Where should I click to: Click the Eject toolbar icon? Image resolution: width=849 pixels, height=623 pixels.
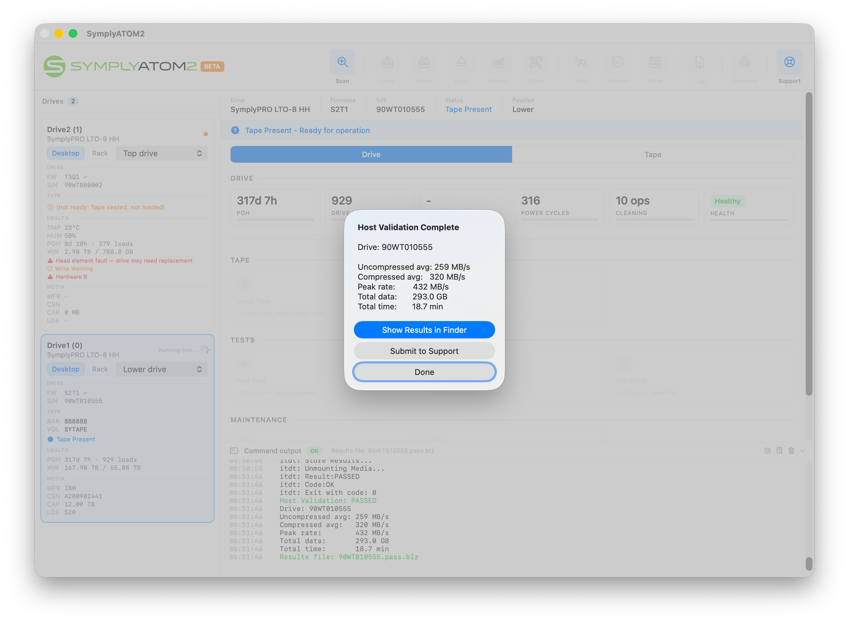[461, 62]
